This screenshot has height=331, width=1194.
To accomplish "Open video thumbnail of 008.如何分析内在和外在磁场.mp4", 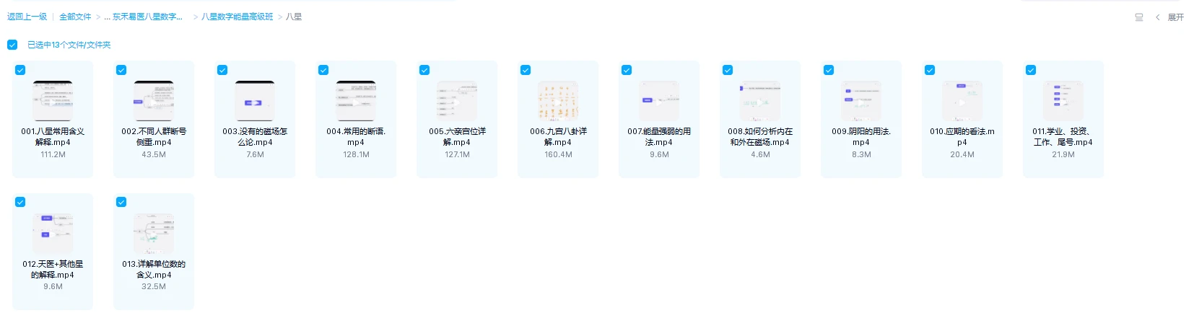I will pos(760,101).
